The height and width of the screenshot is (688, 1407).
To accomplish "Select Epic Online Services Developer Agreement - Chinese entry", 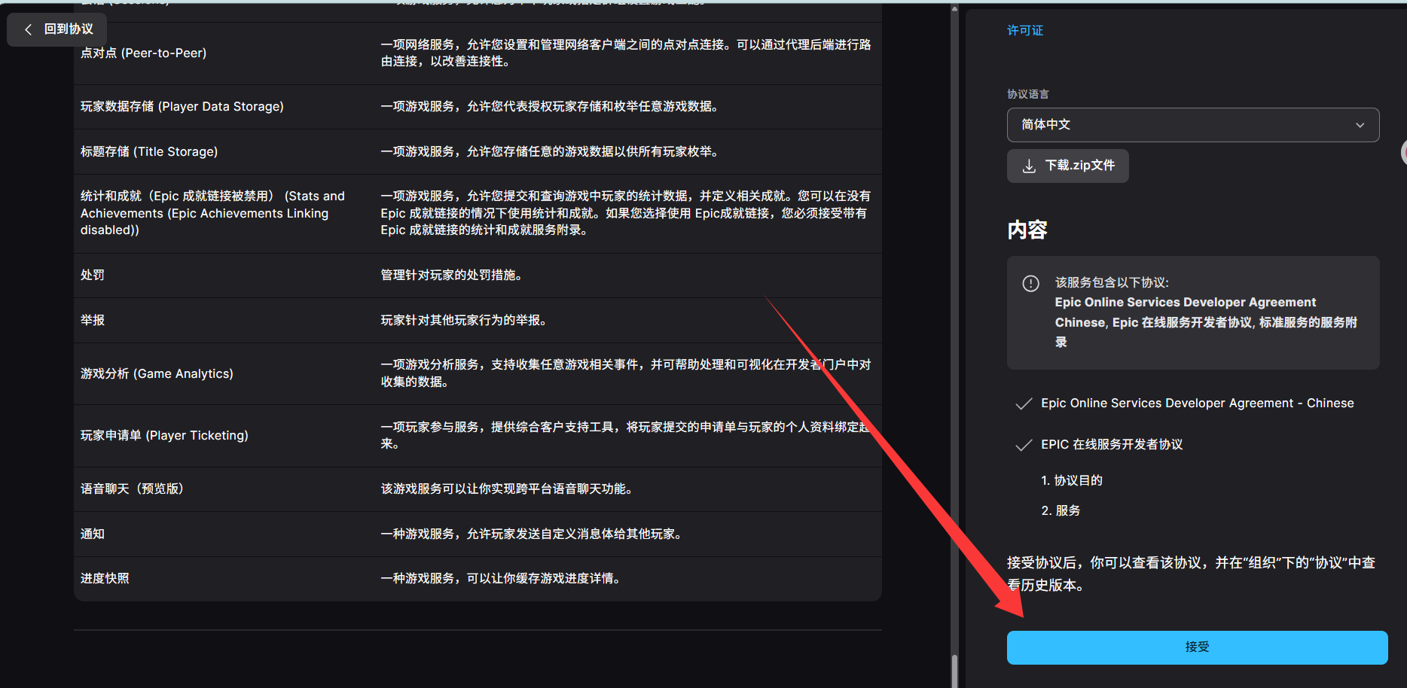I will point(1197,403).
